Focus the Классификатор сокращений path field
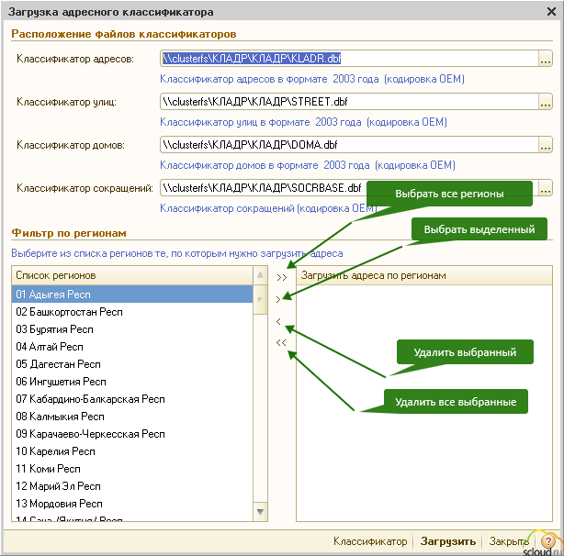The height and width of the screenshot is (556, 564). click(349, 188)
